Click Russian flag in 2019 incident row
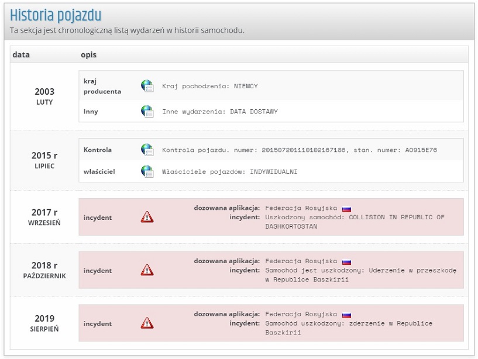This screenshot has height=359, width=478. coord(346,315)
